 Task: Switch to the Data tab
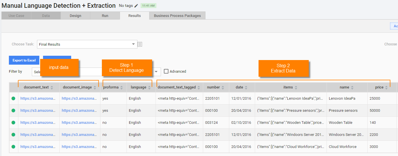click(x=46, y=16)
